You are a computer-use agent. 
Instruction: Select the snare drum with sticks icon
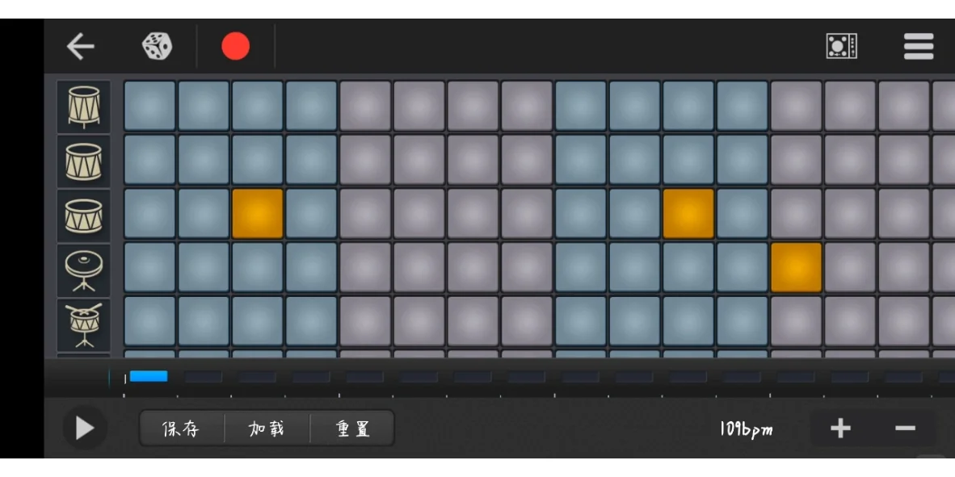point(84,324)
